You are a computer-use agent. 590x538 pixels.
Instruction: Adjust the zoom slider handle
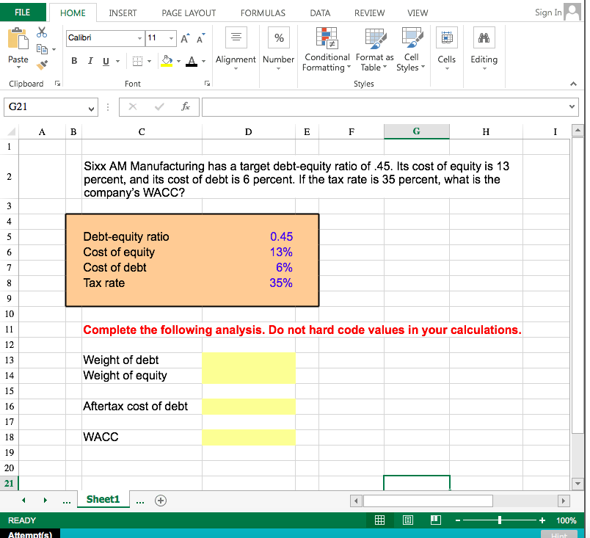point(500,520)
